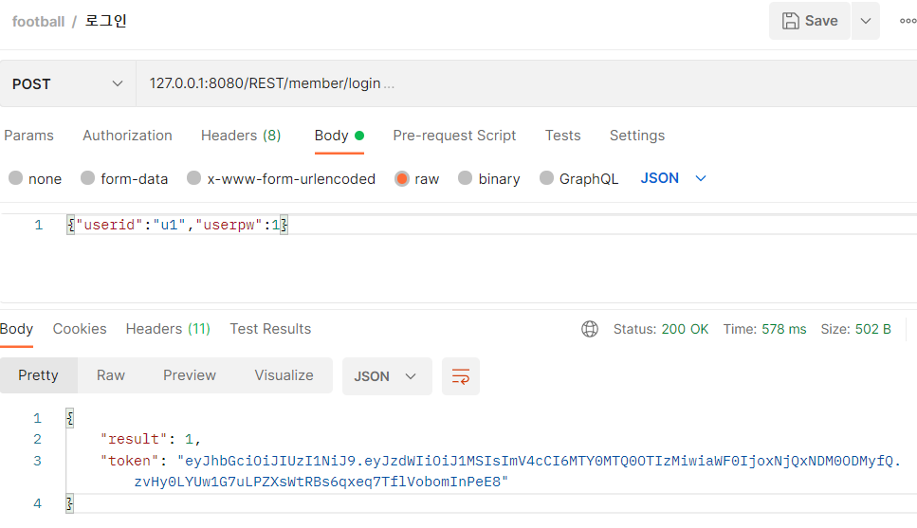Open the Save options dropdown arrow
Viewport: 917px width, 528px height.
click(866, 21)
